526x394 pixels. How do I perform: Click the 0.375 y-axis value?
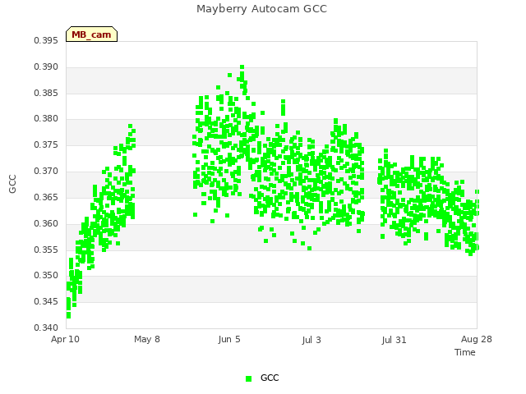click(46, 145)
